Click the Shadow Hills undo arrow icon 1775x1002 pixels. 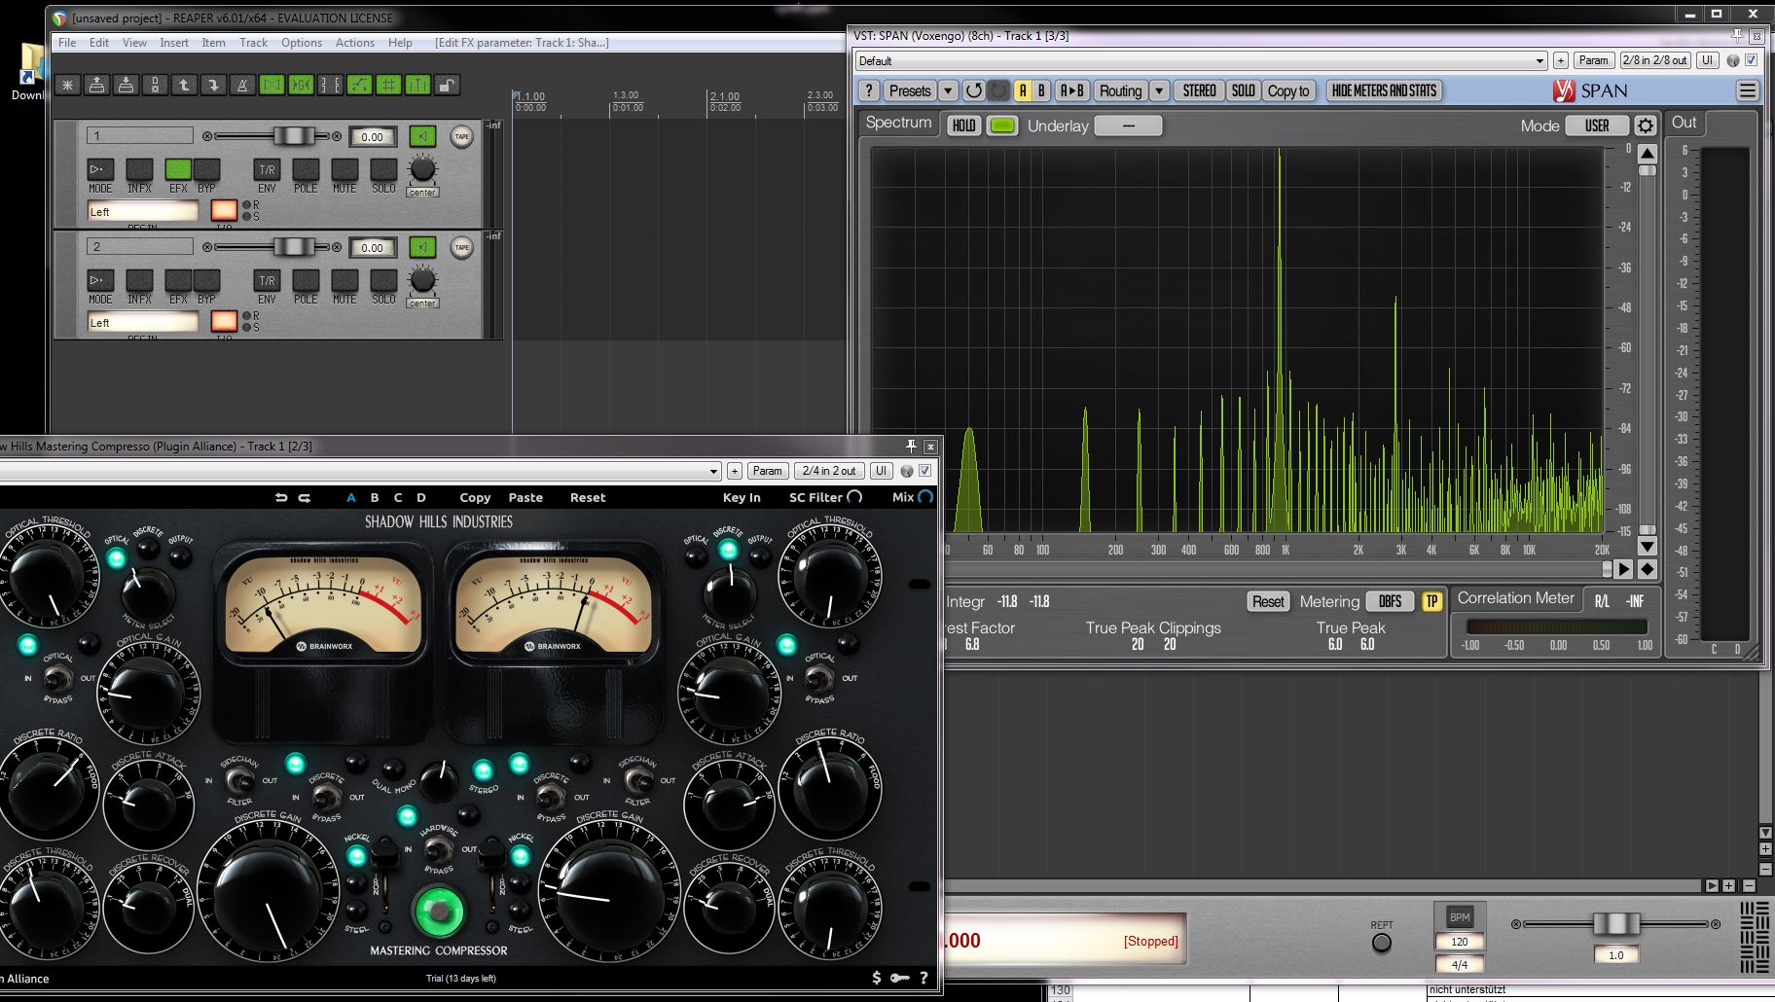point(281,497)
